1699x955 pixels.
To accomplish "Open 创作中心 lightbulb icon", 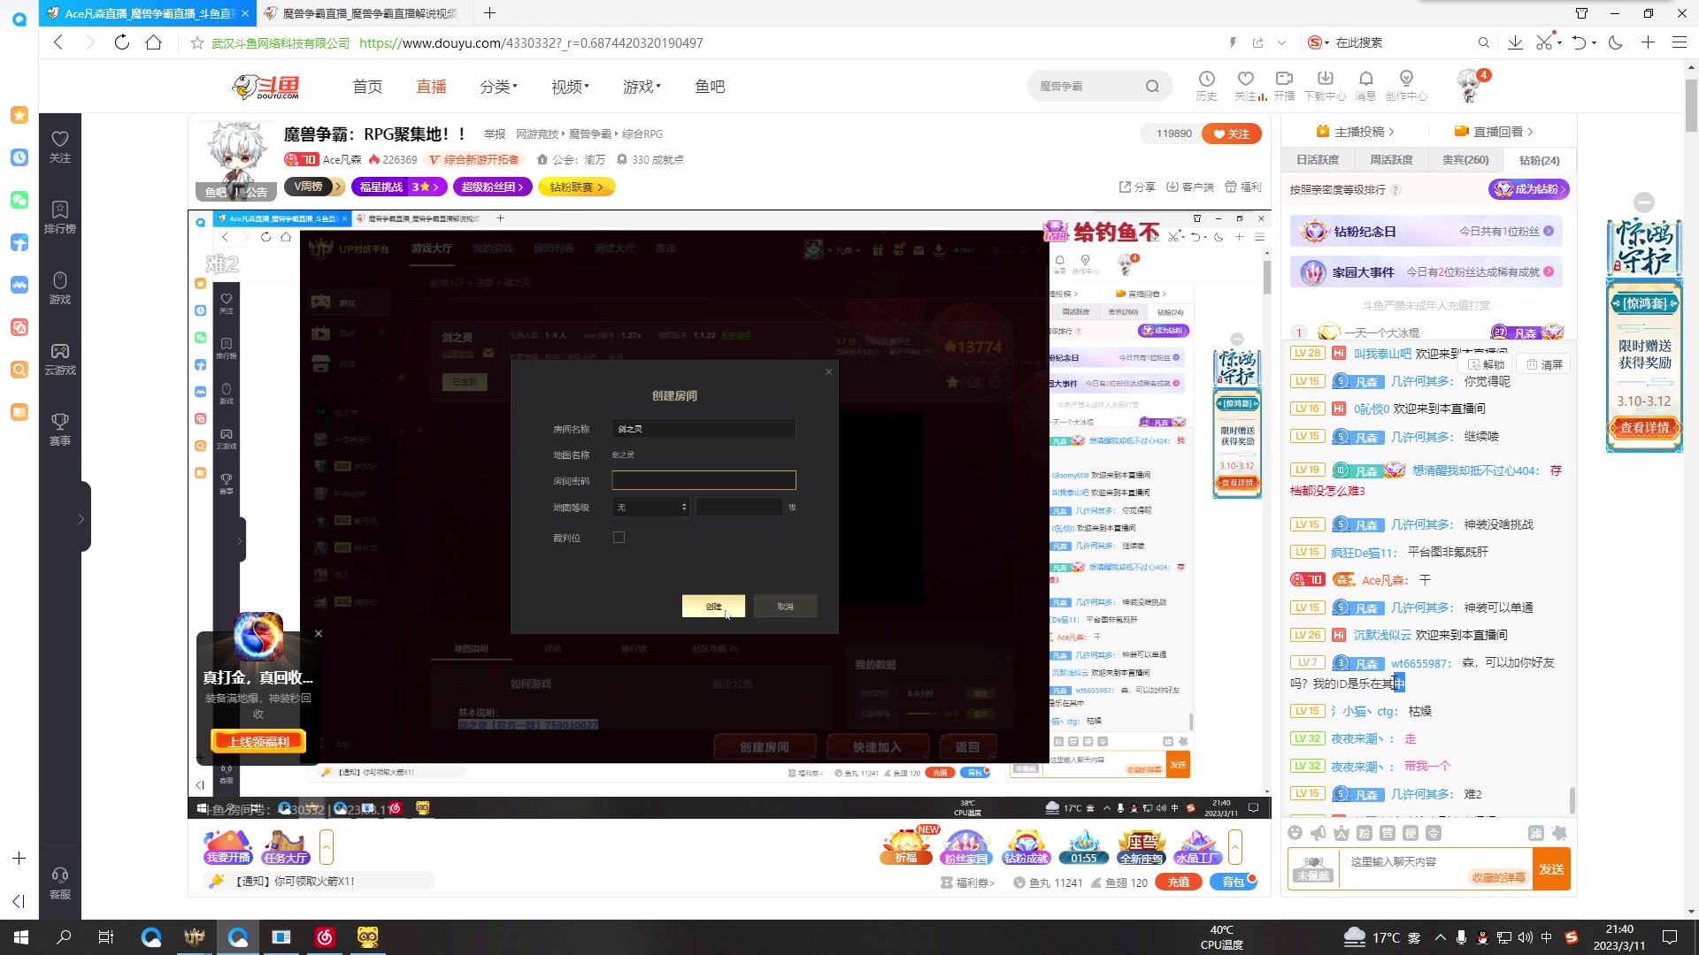I will pyautogui.click(x=1406, y=85).
